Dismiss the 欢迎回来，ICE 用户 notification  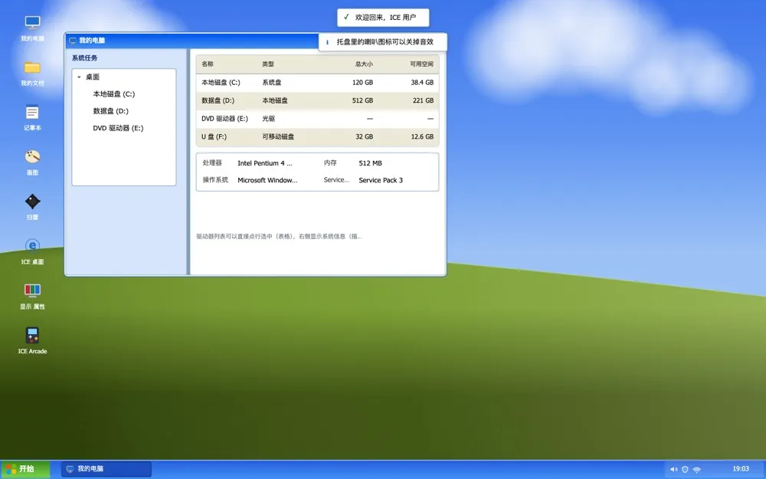pos(383,18)
